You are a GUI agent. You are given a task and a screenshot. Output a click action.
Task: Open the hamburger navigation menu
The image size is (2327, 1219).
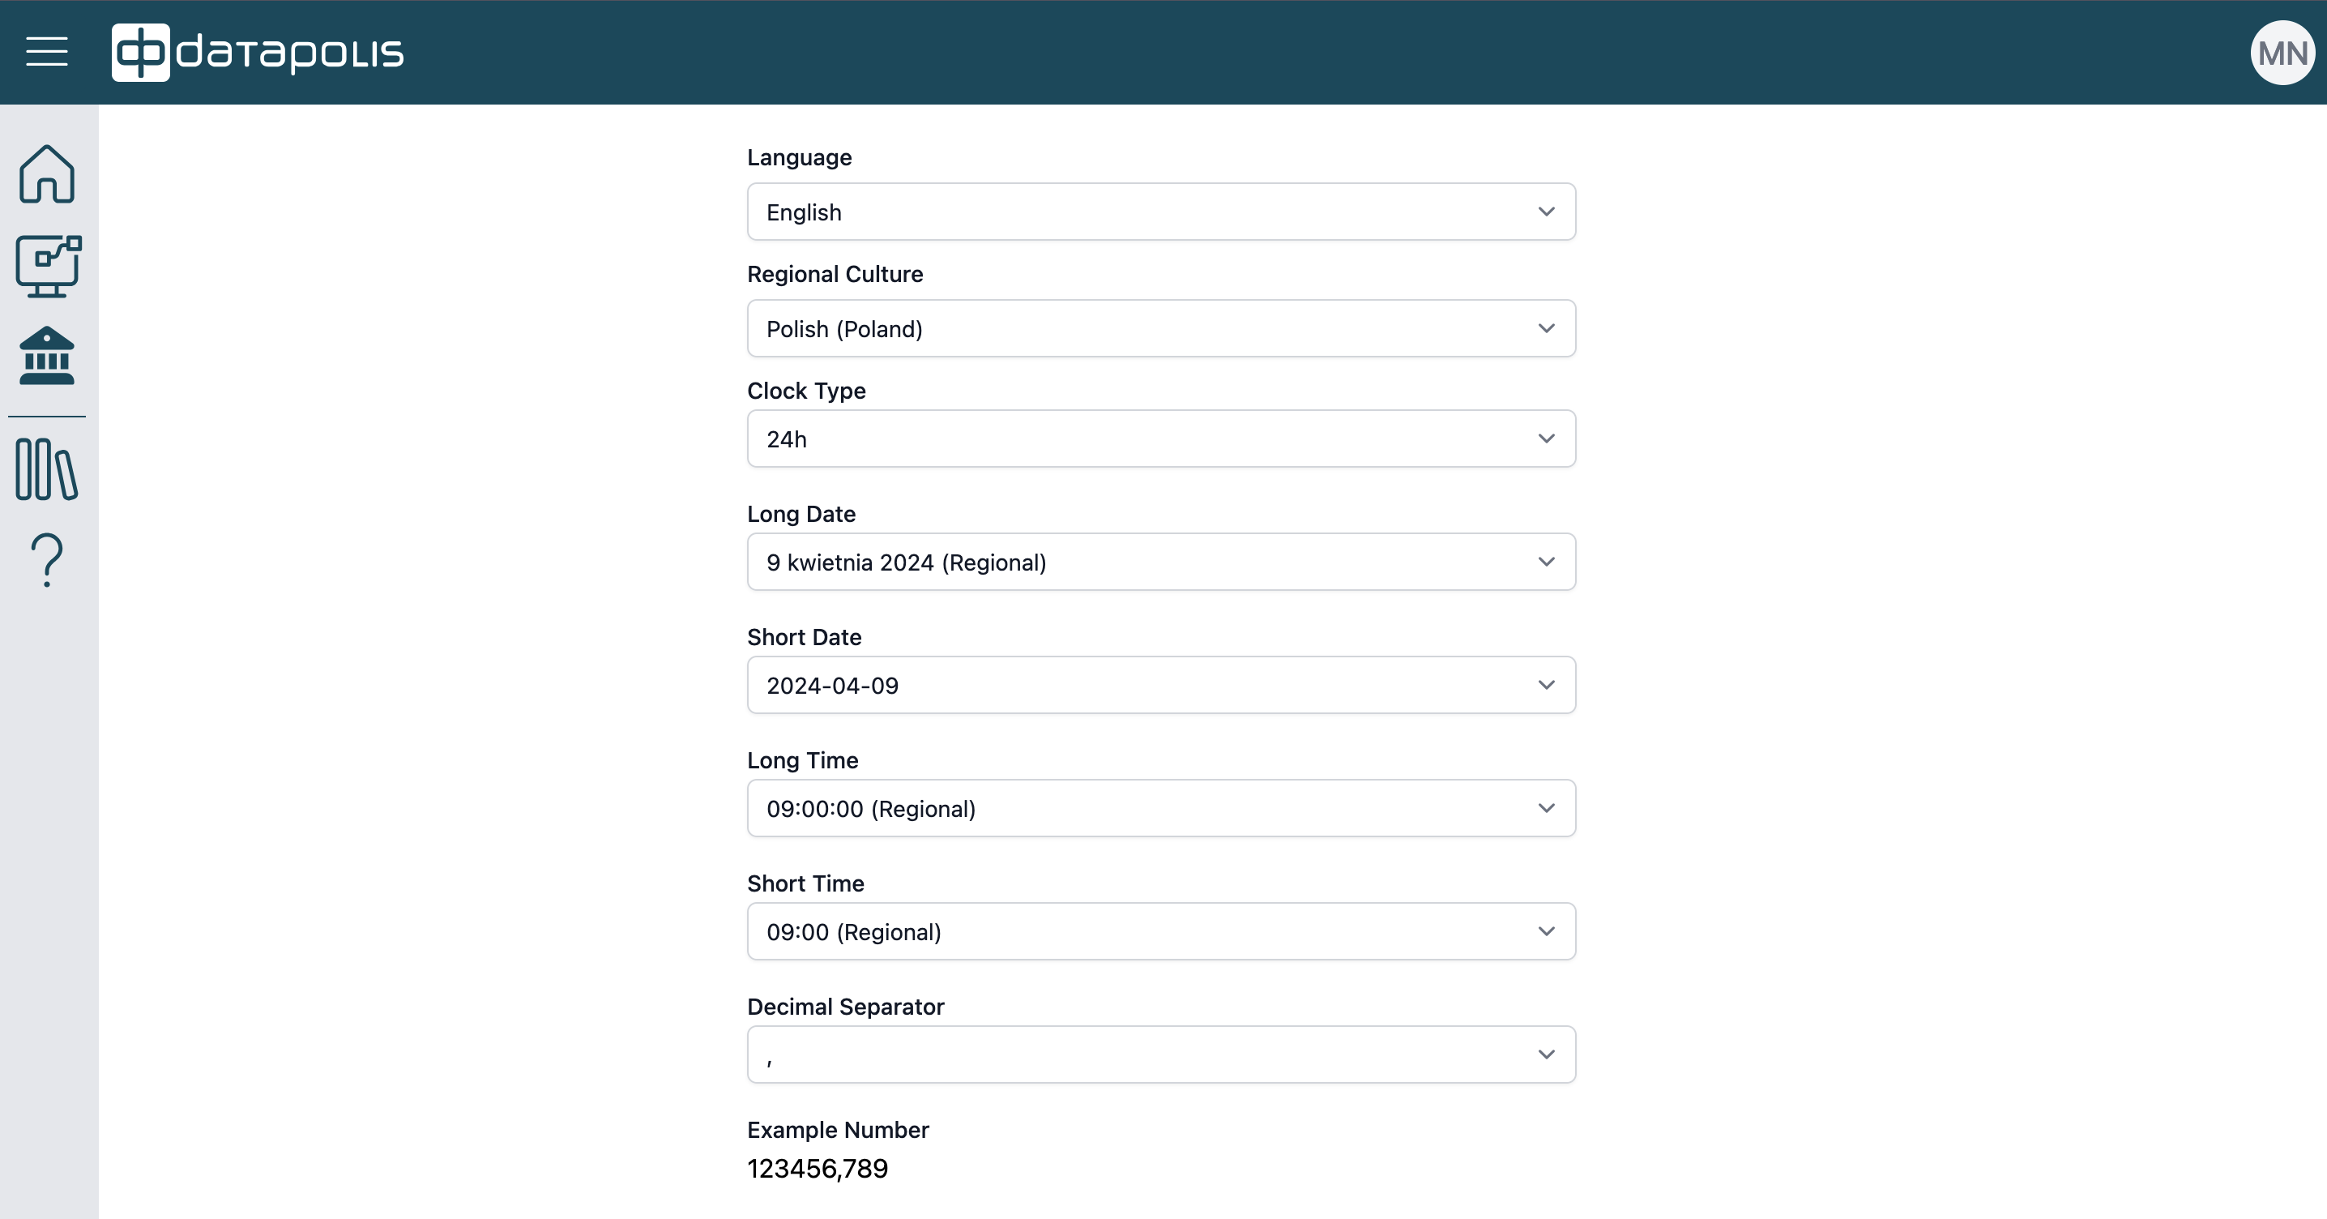[x=47, y=52]
